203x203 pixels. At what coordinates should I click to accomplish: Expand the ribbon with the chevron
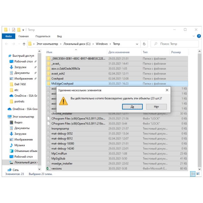[x=194, y=36]
